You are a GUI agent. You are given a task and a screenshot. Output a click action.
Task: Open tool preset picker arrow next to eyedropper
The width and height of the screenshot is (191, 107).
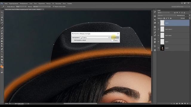(x=5, y=7)
